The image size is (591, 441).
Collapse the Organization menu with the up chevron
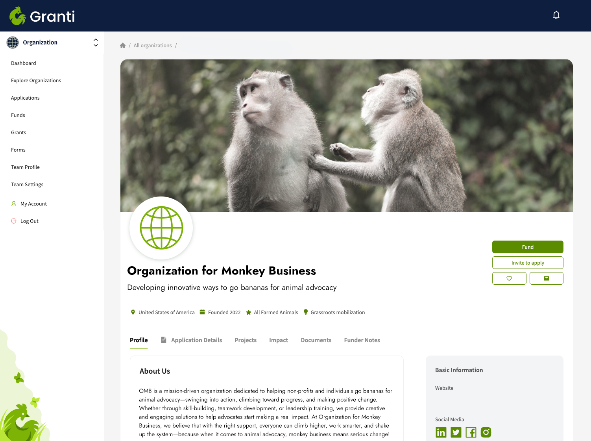(x=96, y=40)
